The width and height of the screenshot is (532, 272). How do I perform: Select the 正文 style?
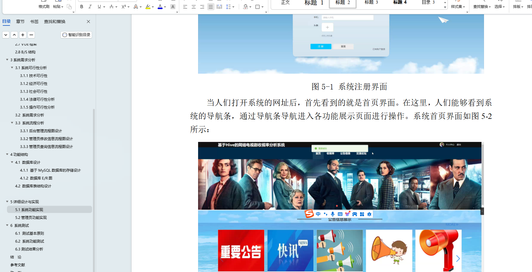click(286, 3)
